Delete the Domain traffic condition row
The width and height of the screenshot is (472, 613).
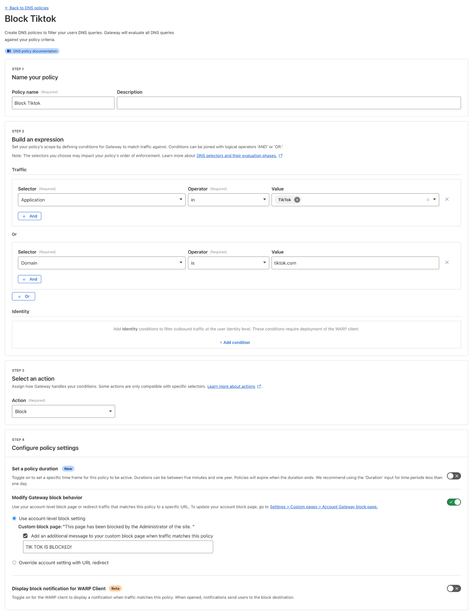(447, 262)
